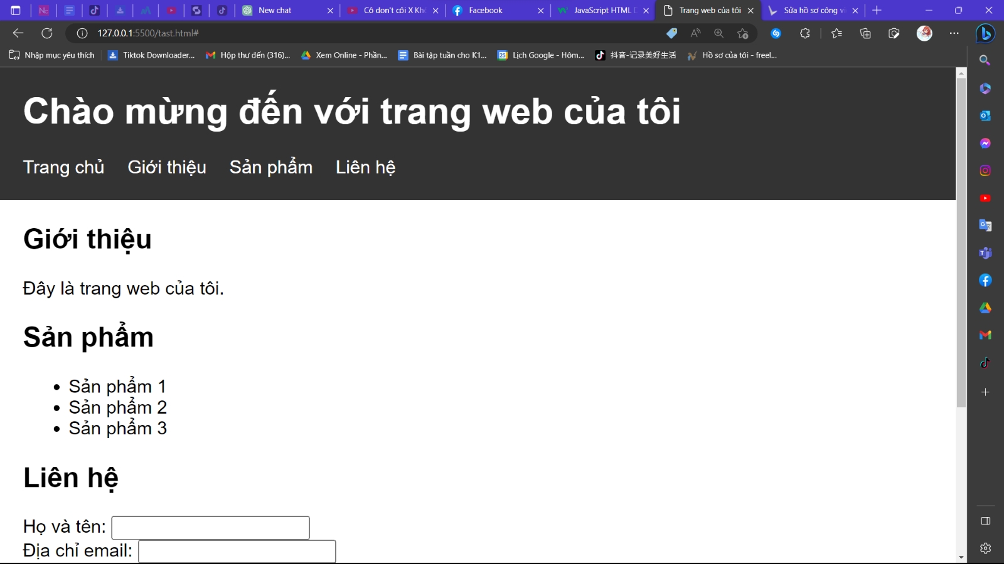This screenshot has width=1004, height=564.
Task: Toggle the sidebar visibility icon
Action: point(985,521)
